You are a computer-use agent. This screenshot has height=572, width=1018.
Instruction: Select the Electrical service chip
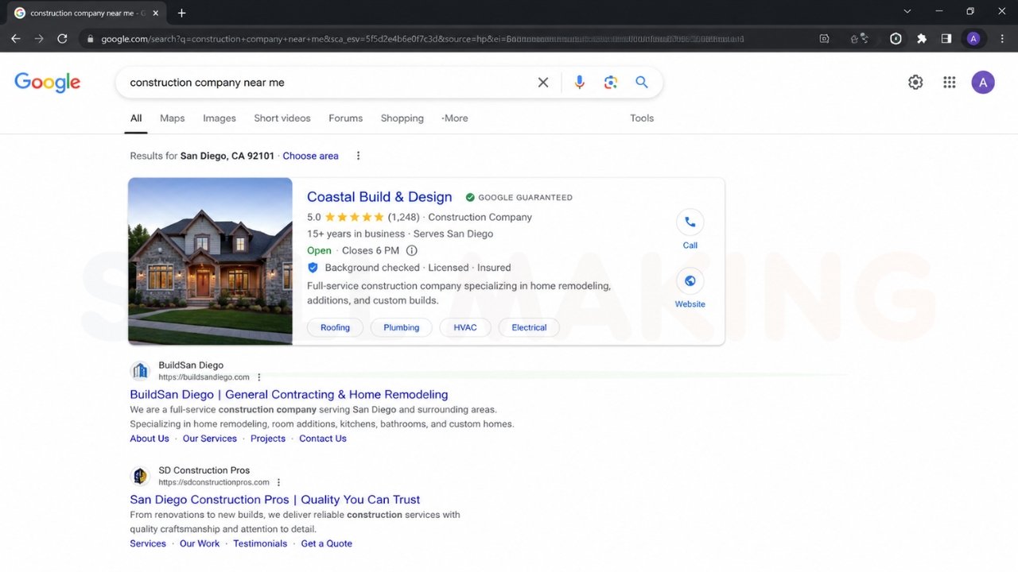pos(529,327)
